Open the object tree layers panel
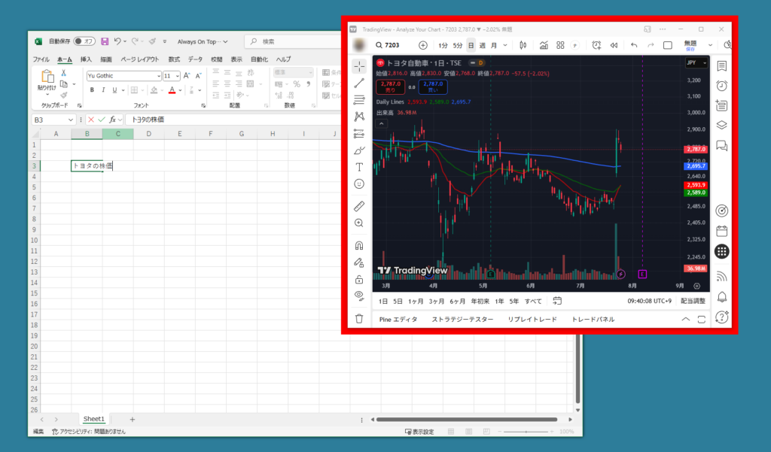This screenshot has width=771, height=452. pos(722,125)
